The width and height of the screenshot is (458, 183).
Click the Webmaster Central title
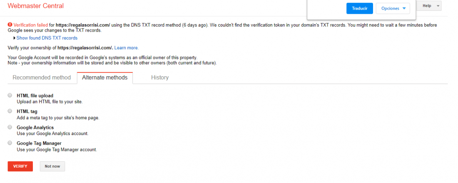[36, 6]
